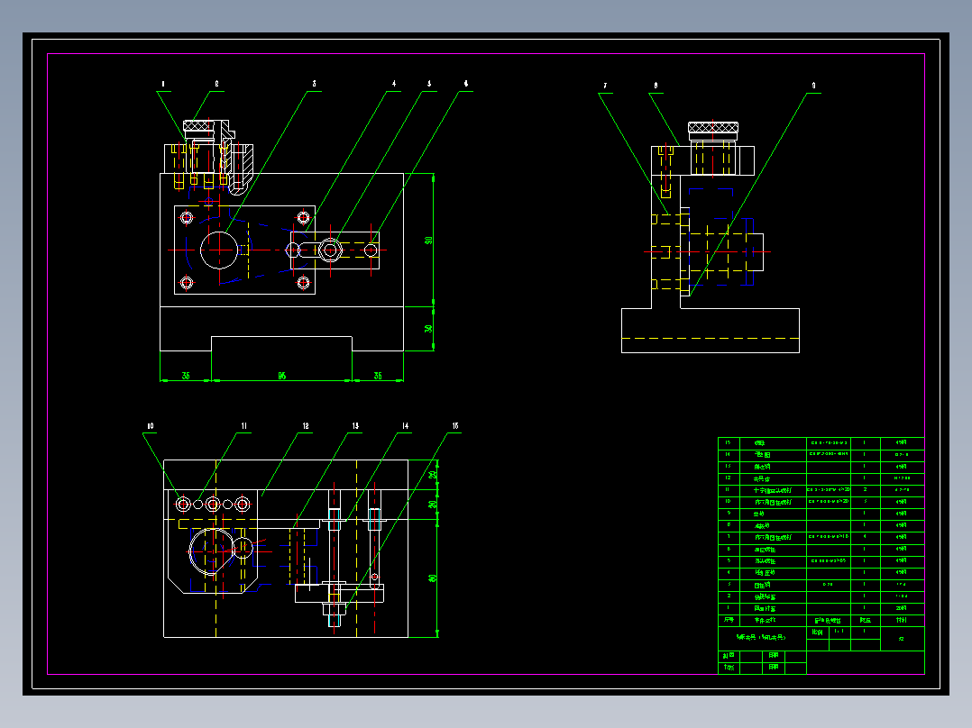Click balloon number 14 in the top view
Viewport: 972px width, 728px height.
[x=405, y=426]
